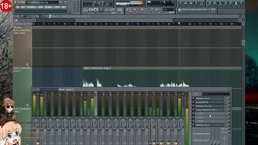258x145 pixels.
Task: Click the playlist vertical scrollbar thumb
Action: (x=243, y=43)
